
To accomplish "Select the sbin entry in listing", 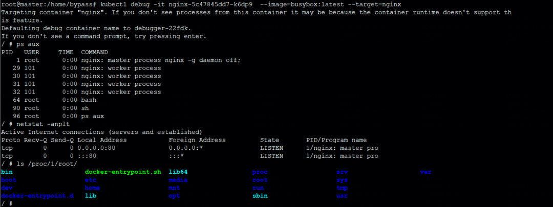I will pos(260,196).
